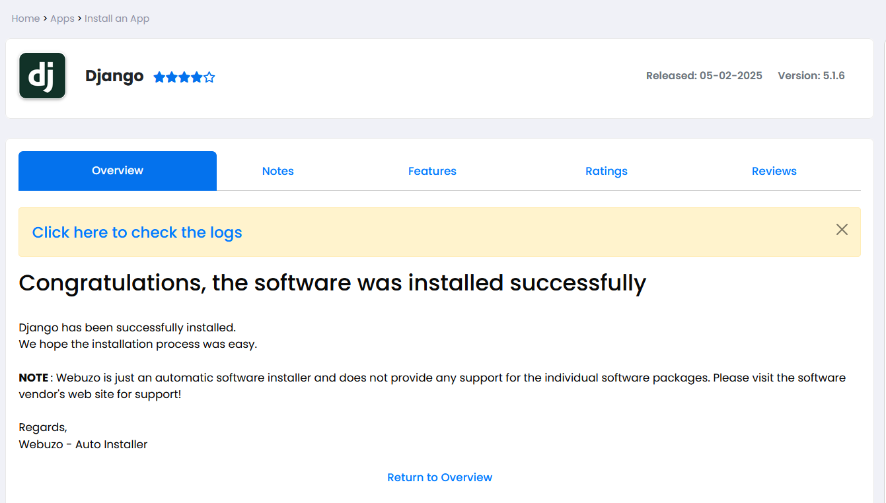Click the Django app logo icon
The width and height of the screenshot is (886, 503).
point(42,76)
